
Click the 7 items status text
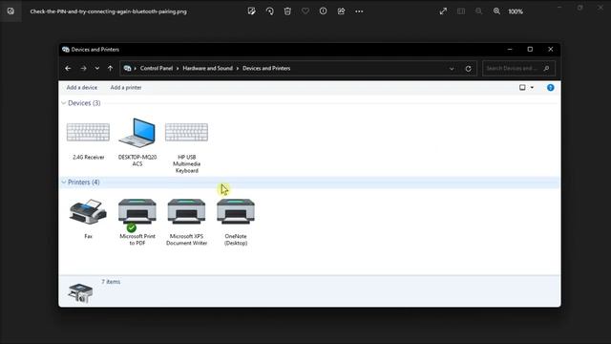tap(111, 282)
